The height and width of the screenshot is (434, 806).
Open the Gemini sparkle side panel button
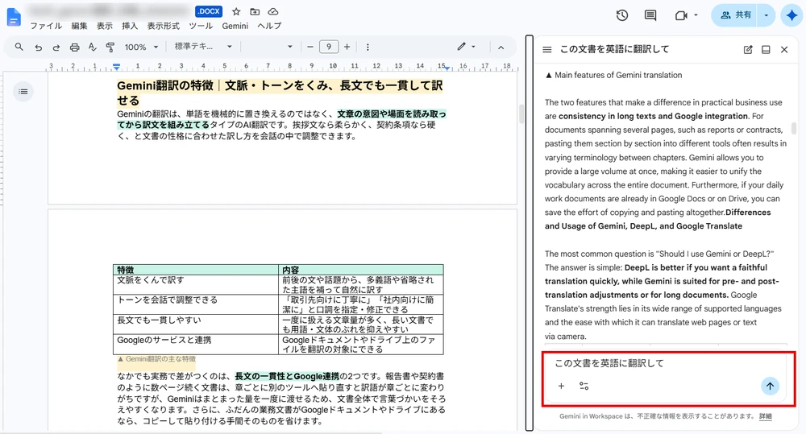click(x=791, y=15)
